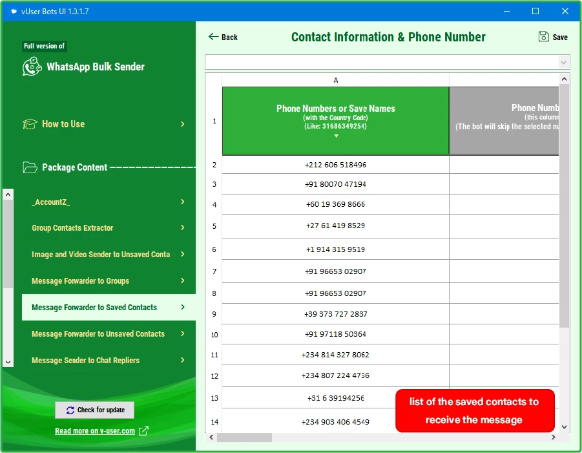The height and width of the screenshot is (453, 582).
Task: Select Image and Video Sender to Unsaved Contacts
Action: (x=109, y=254)
